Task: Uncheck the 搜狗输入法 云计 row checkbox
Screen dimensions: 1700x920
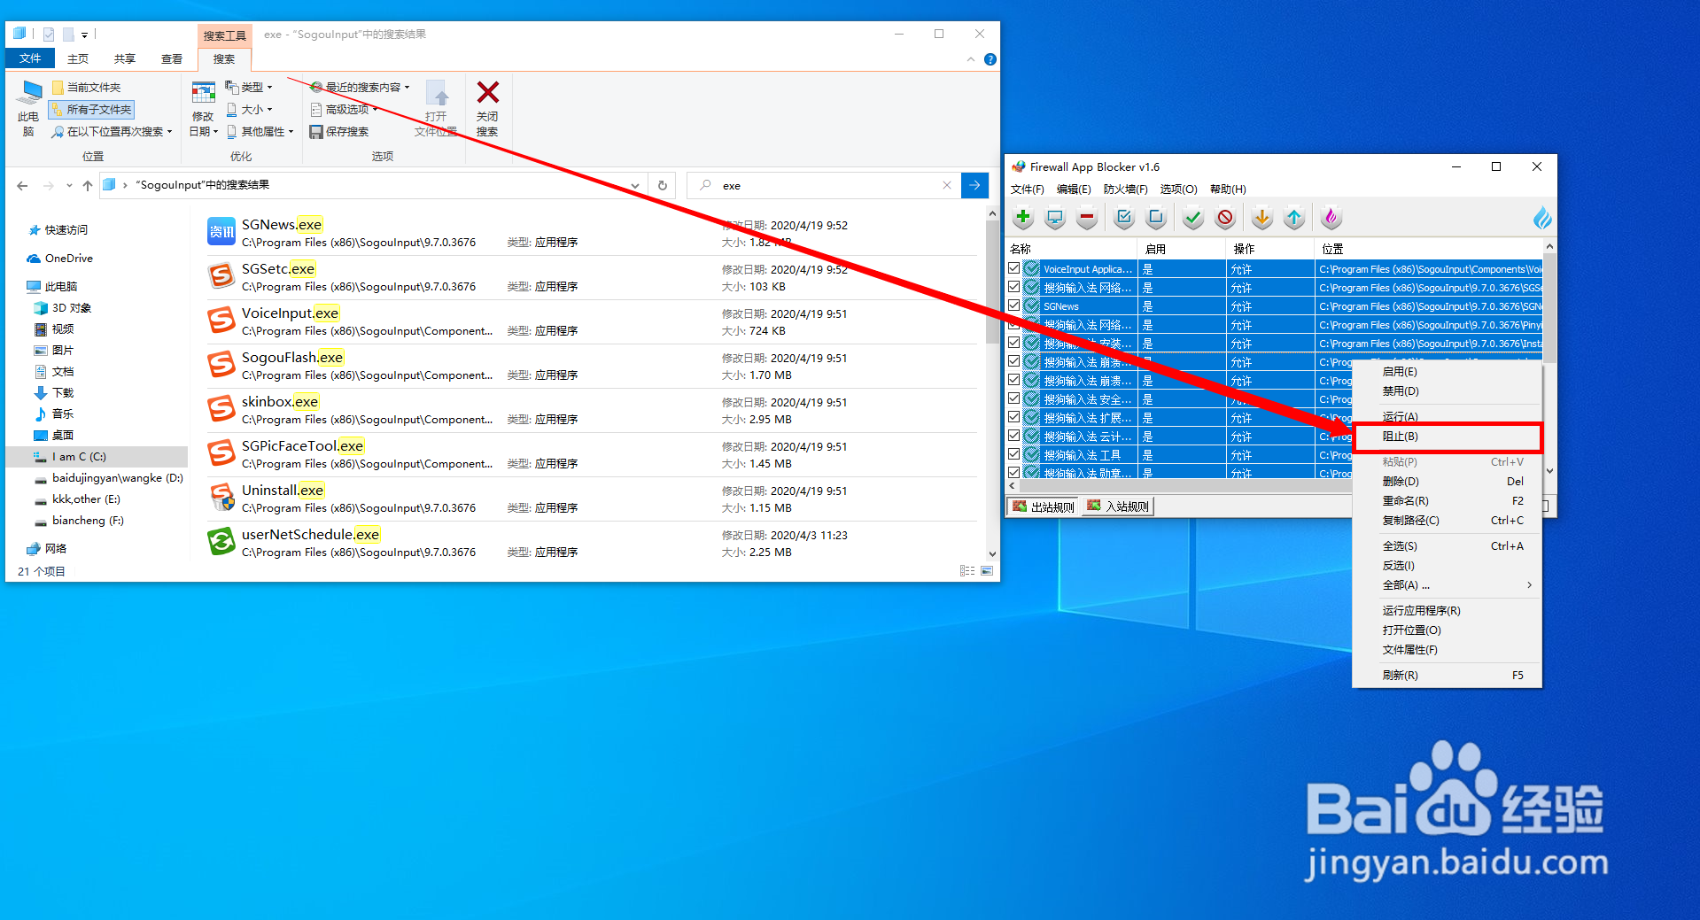Action: pos(1013,436)
